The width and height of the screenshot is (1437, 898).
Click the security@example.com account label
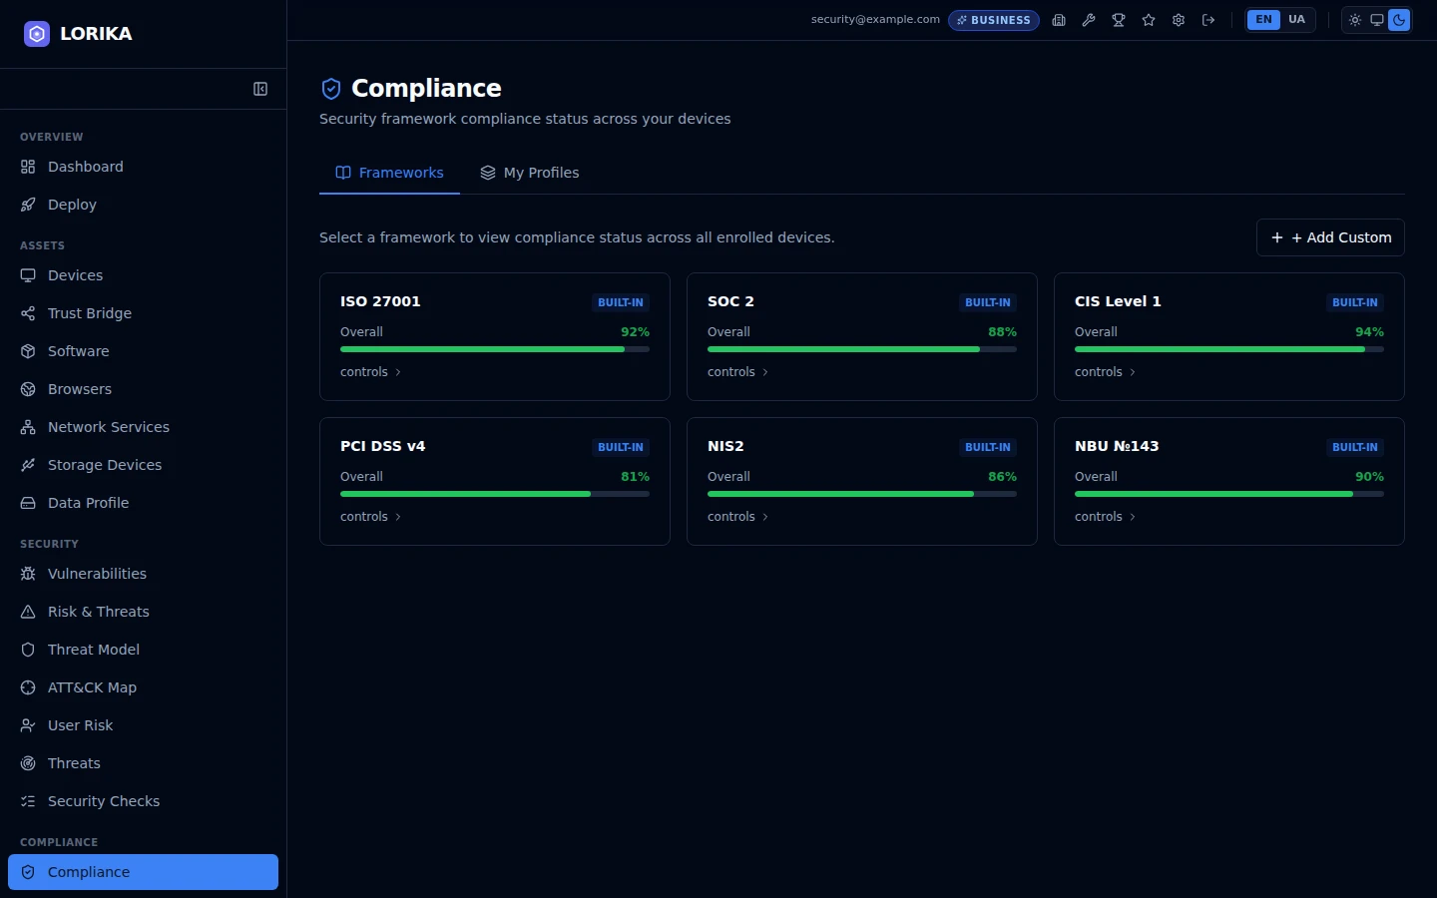(875, 20)
